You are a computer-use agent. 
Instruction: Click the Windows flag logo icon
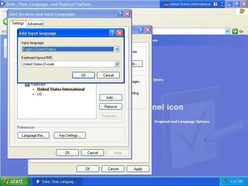pos(242,11)
